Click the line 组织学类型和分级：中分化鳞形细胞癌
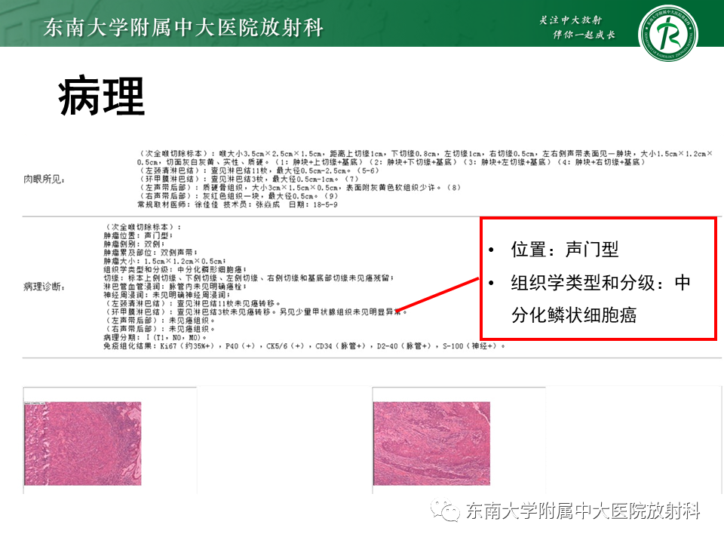The width and height of the screenshot is (724, 543). click(175, 269)
